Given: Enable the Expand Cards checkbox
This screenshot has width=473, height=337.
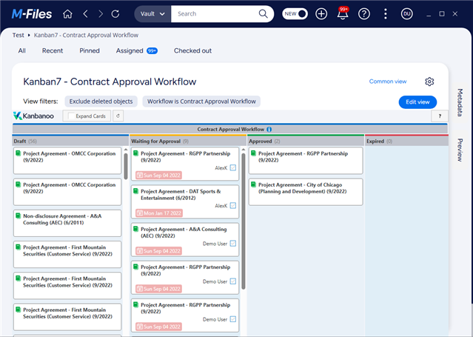Looking at the screenshot, I should pyautogui.click(x=72, y=116).
